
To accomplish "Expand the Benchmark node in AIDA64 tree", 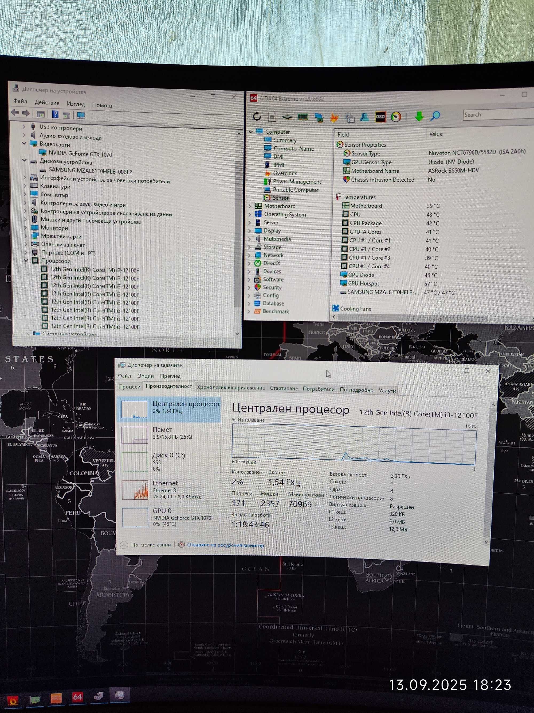I will point(249,311).
